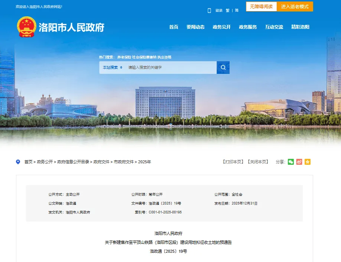Click breadcrumb link 市政府文件

pyautogui.click(x=124, y=162)
